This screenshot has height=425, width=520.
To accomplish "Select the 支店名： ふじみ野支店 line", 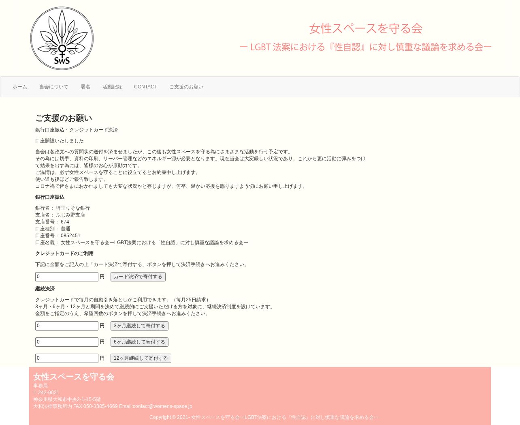I will tap(60, 215).
